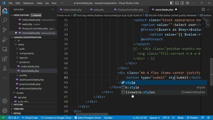This screenshot has width=213, height=120.
Task: Change indentation Spaces: 4
Action: 154,118
